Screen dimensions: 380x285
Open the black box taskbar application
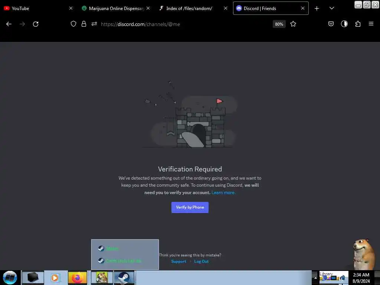[x=33, y=278]
